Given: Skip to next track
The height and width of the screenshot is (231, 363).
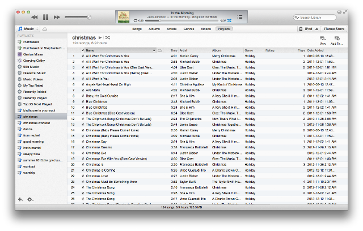Looking at the screenshot, I should click(x=57, y=17).
